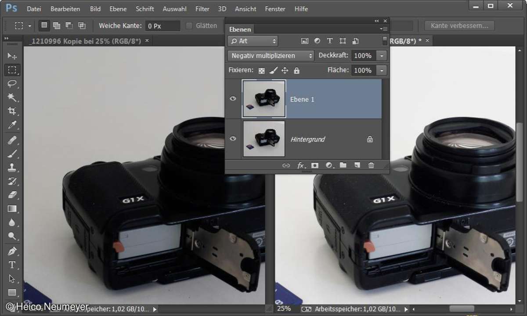Viewport: 527px width, 316px height.
Task: Select the Clone Stamp tool
Action: tap(12, 167)
